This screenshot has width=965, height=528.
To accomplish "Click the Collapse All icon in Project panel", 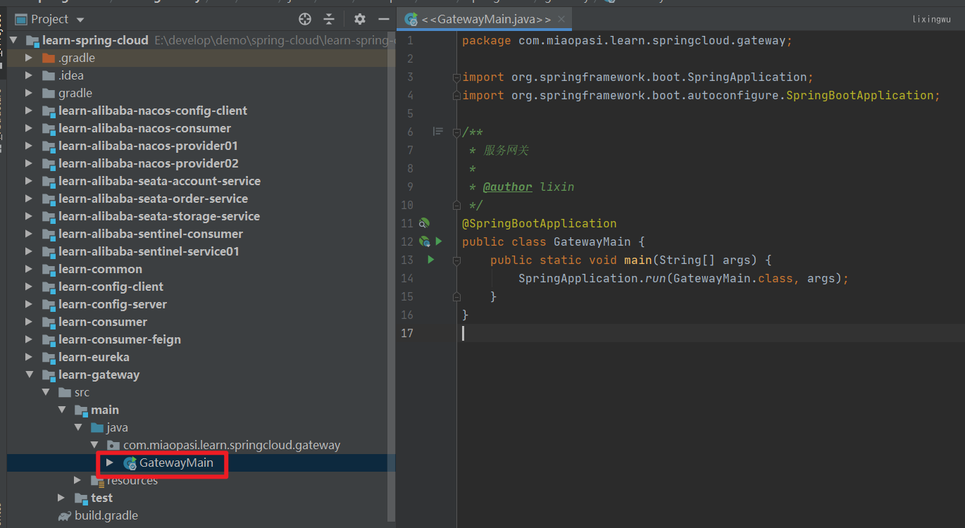I will click(x=329, y=19).
